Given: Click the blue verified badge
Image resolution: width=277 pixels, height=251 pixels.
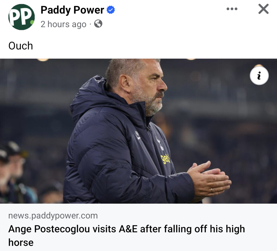Looking at the screenshot, I should tap(111, 10).
